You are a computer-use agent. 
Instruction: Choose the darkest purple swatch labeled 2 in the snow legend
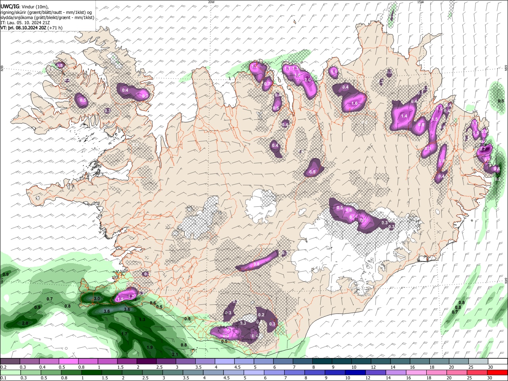(x=146, y=362)
